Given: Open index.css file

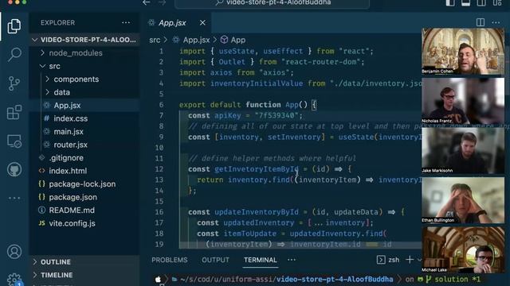Looking at the screenshot, I should (84, 118).
